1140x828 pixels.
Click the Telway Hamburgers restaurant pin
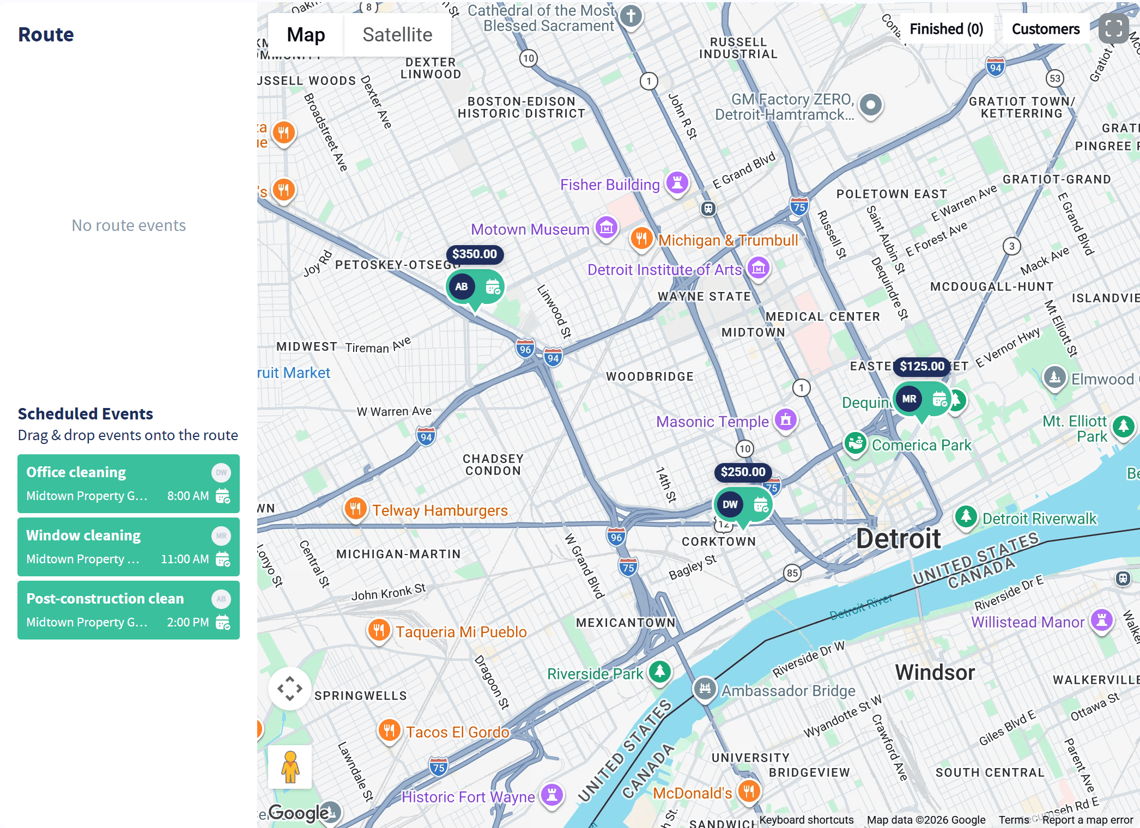(x=355, y=509)
